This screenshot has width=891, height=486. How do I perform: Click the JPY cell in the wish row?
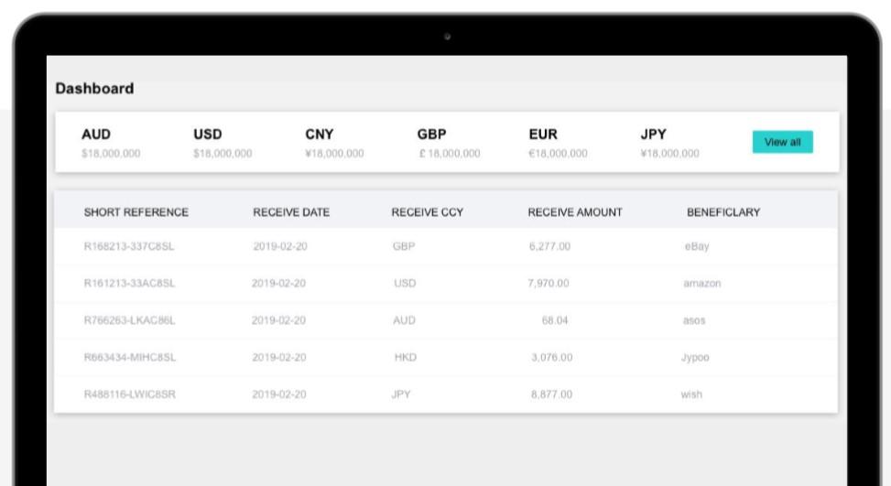tap(400, 394)
